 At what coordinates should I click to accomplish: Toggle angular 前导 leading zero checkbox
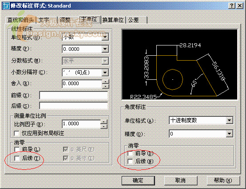(x=130, y=153)
